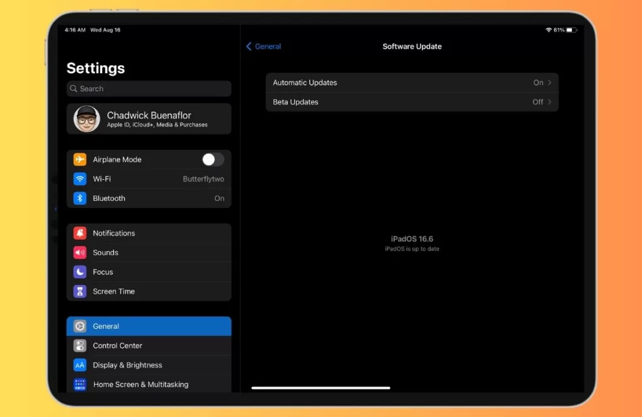Tap the red Notifications bell icon

click(80, 233)
